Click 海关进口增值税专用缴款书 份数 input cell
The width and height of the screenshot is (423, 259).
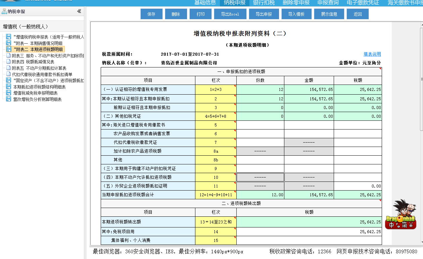pos(260,125)
